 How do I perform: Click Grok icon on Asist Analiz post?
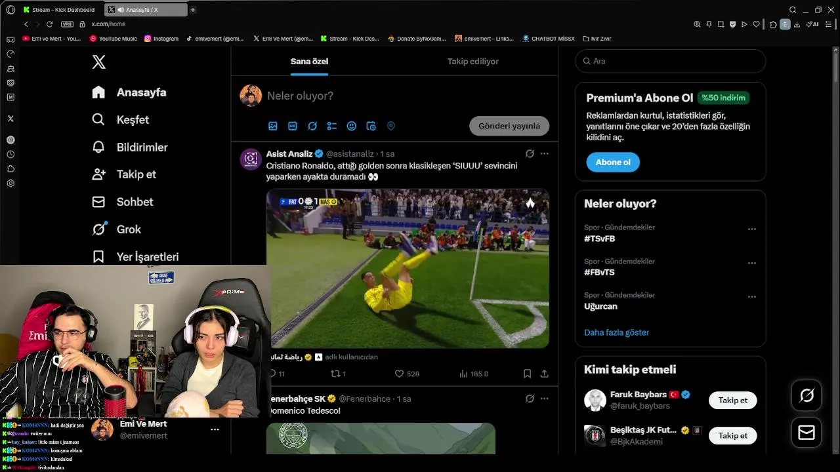coord(530,153)
